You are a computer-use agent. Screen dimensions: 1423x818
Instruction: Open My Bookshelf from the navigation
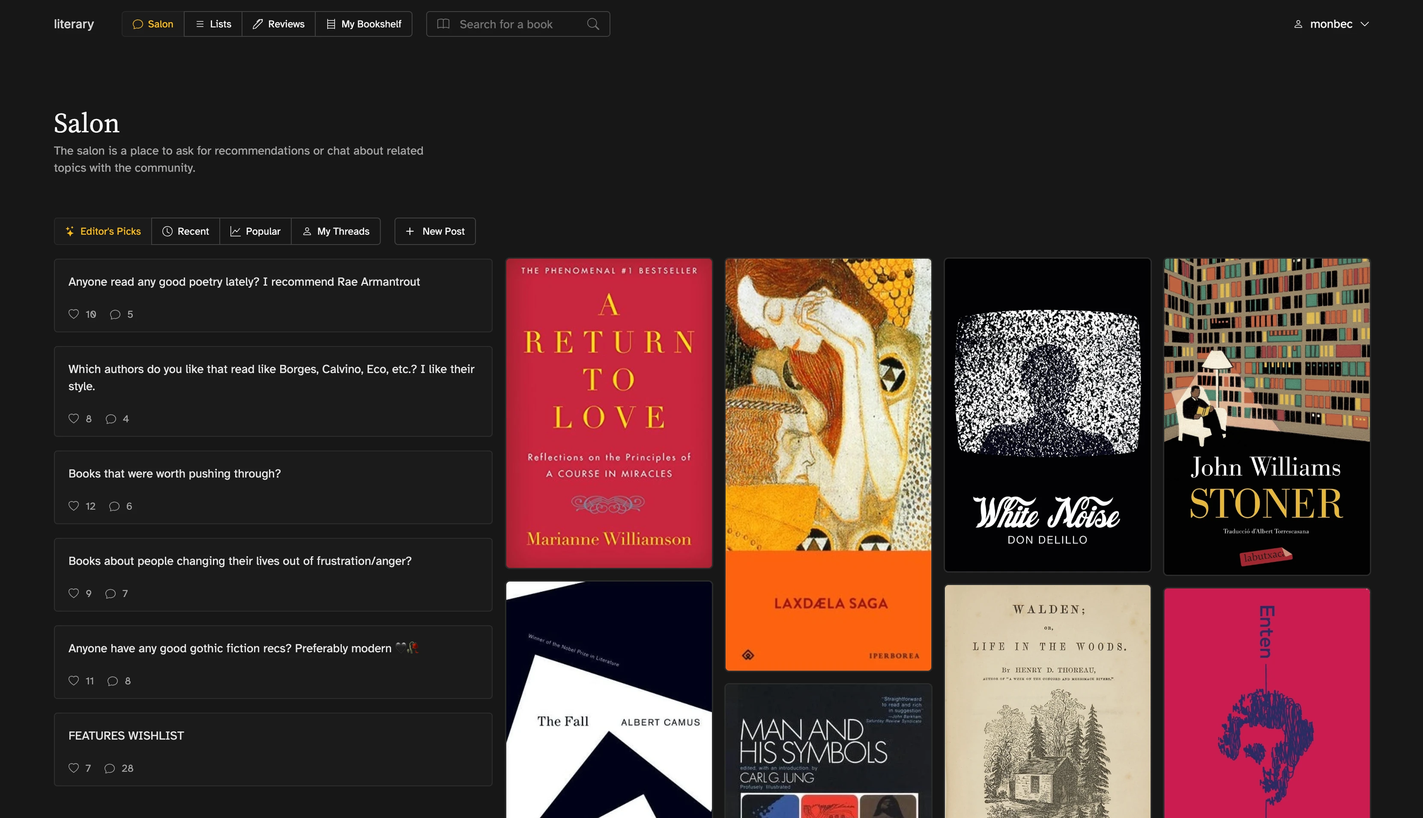coord(364,24)
